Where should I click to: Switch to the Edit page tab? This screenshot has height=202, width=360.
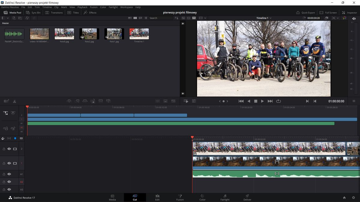click(x=157, y=198)
